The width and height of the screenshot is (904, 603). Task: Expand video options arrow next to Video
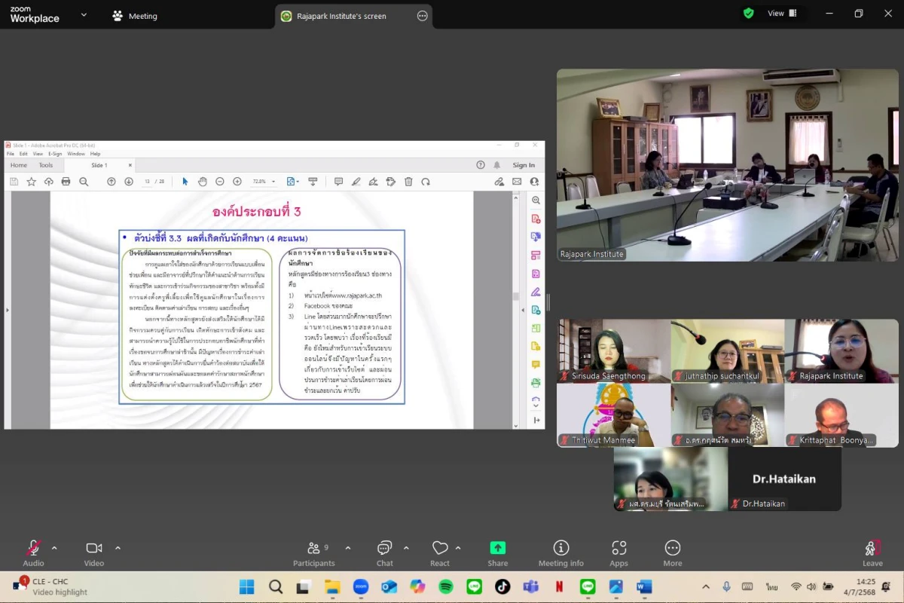[118, 548]
